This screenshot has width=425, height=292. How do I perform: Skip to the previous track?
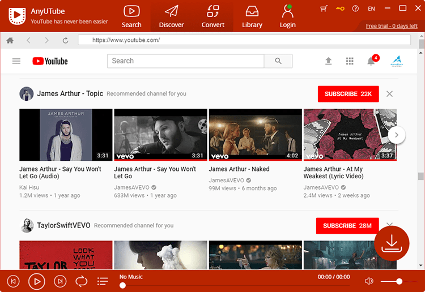pos(13,281)
